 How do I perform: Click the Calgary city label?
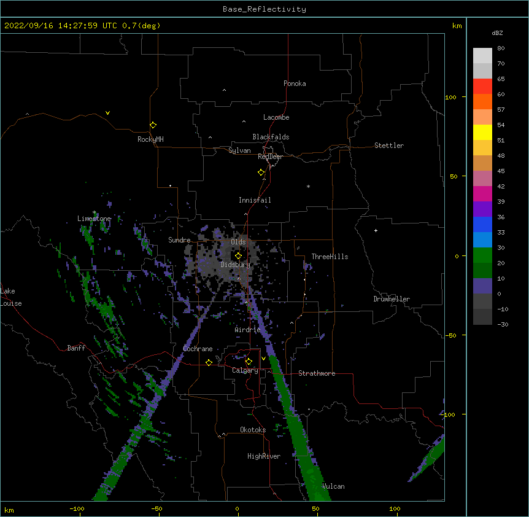[x=245, y=370]
